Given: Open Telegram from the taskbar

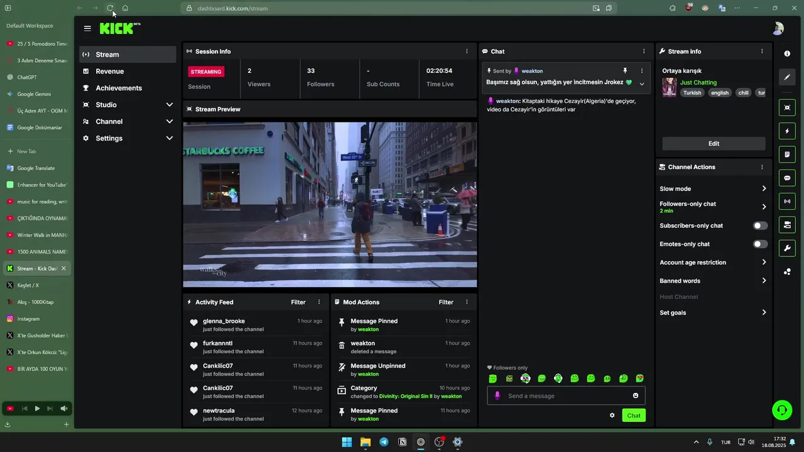Looking at the screenshot, I should pyautogui.click(x=384, y=442).
